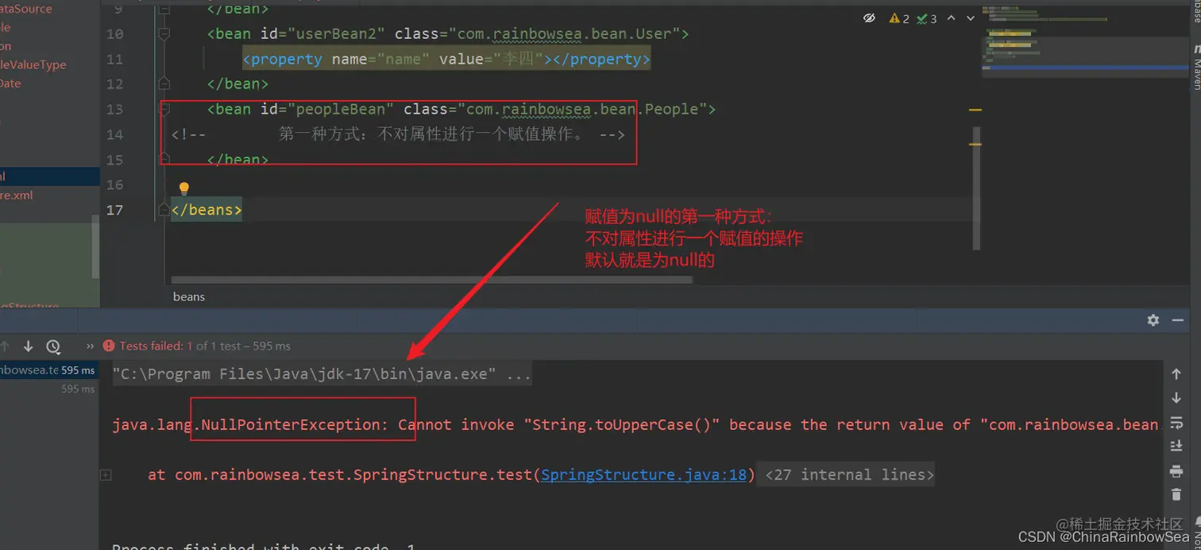The image size is (1201, 550).
Task: Click the java.exe command line in console
Action: pyautogui.click(x=322, y=374)
